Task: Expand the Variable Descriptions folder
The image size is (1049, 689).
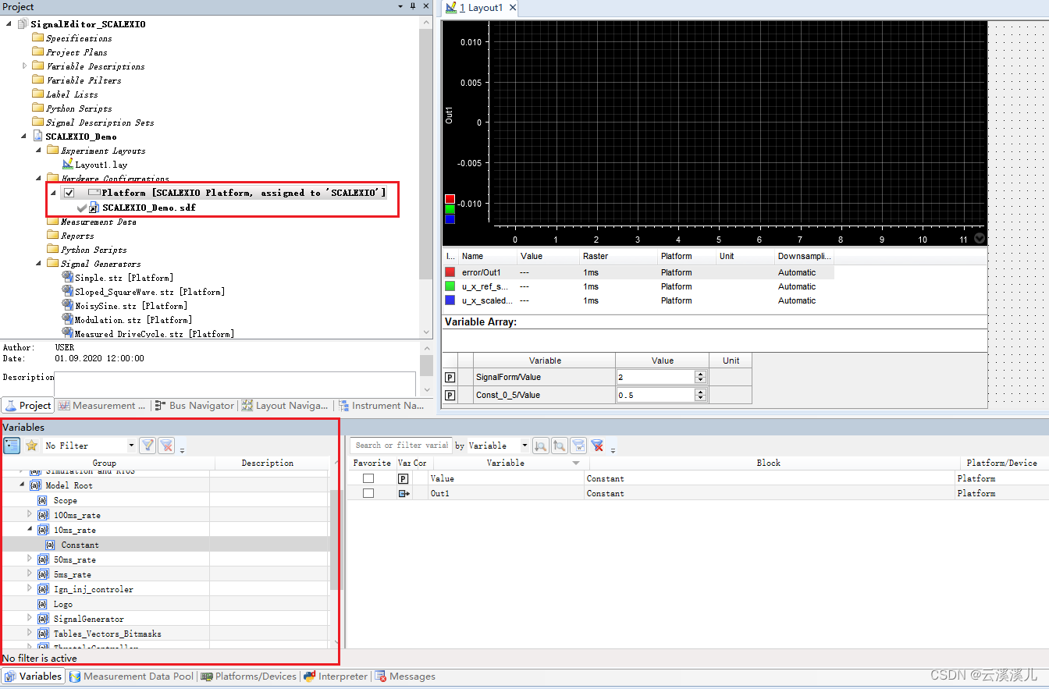Action: (25, 66)
